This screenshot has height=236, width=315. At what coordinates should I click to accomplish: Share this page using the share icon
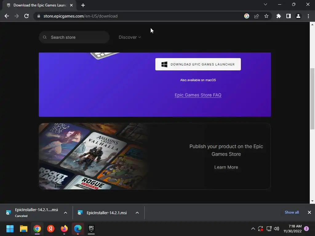[257, 16]
